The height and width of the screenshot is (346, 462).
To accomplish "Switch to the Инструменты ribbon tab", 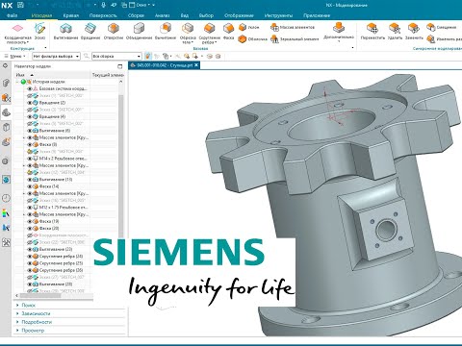I will (x=278, y=15).
